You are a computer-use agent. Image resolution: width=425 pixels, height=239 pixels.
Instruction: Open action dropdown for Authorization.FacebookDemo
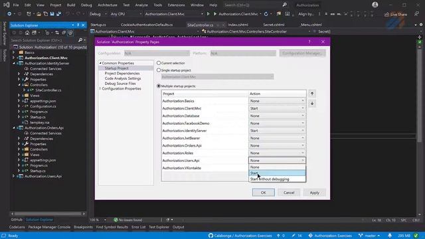click(277, 123)
